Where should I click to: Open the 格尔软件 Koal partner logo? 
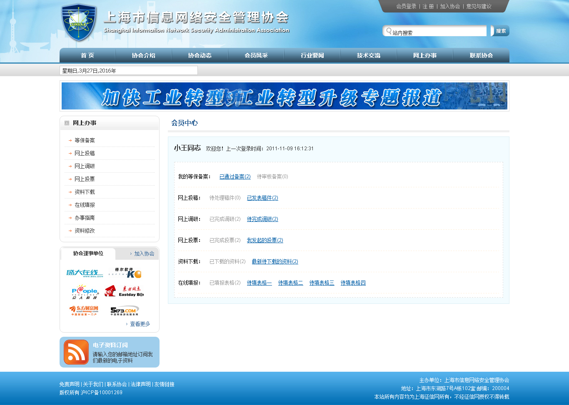pyautogui.click(x=125, y=273)
